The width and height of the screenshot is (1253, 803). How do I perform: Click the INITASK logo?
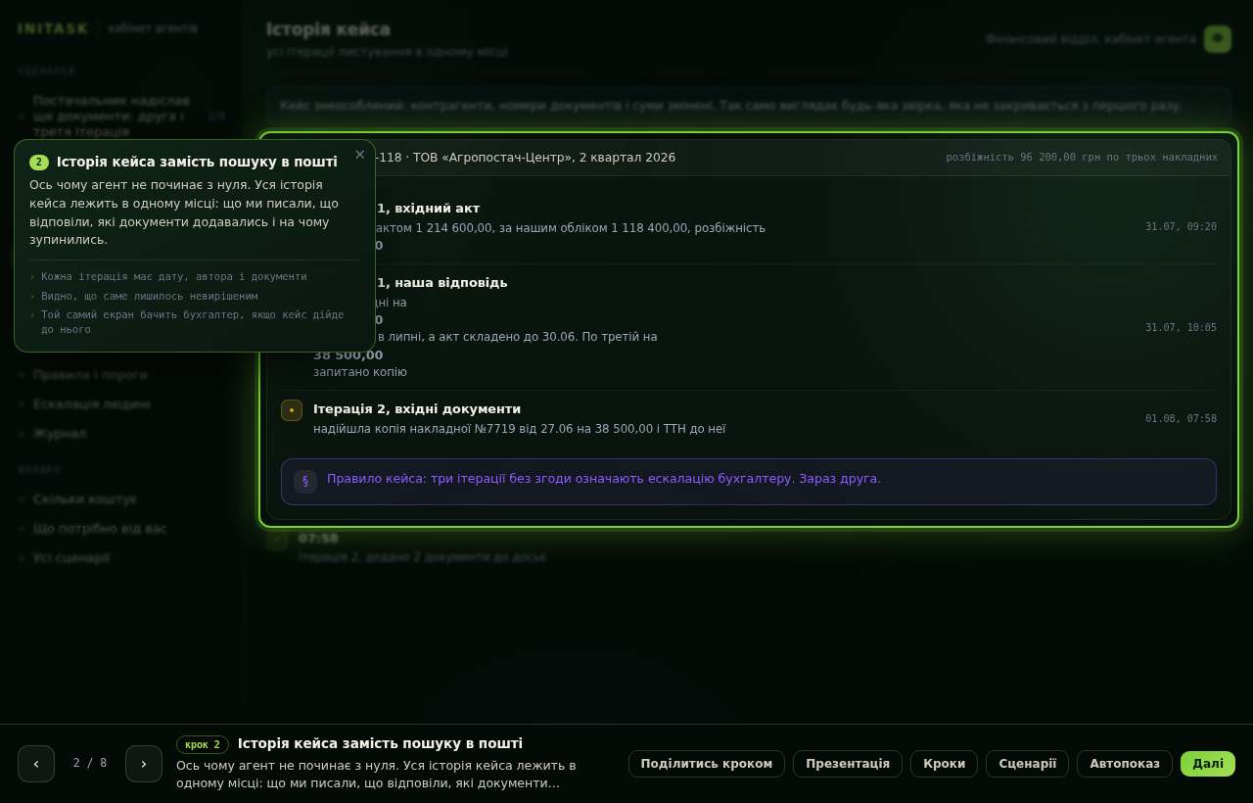53,28
